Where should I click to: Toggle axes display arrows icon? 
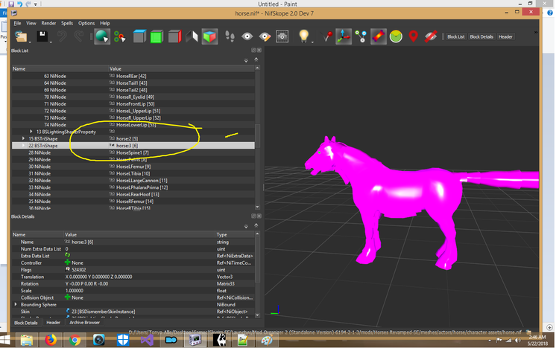coord(344,36)
